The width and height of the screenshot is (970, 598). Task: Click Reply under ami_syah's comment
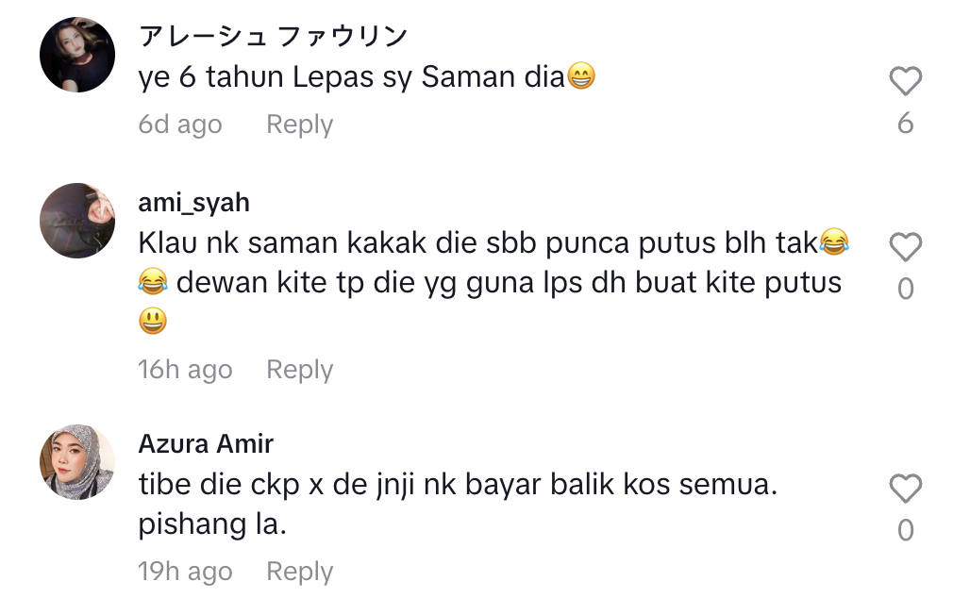pos(299,370)
